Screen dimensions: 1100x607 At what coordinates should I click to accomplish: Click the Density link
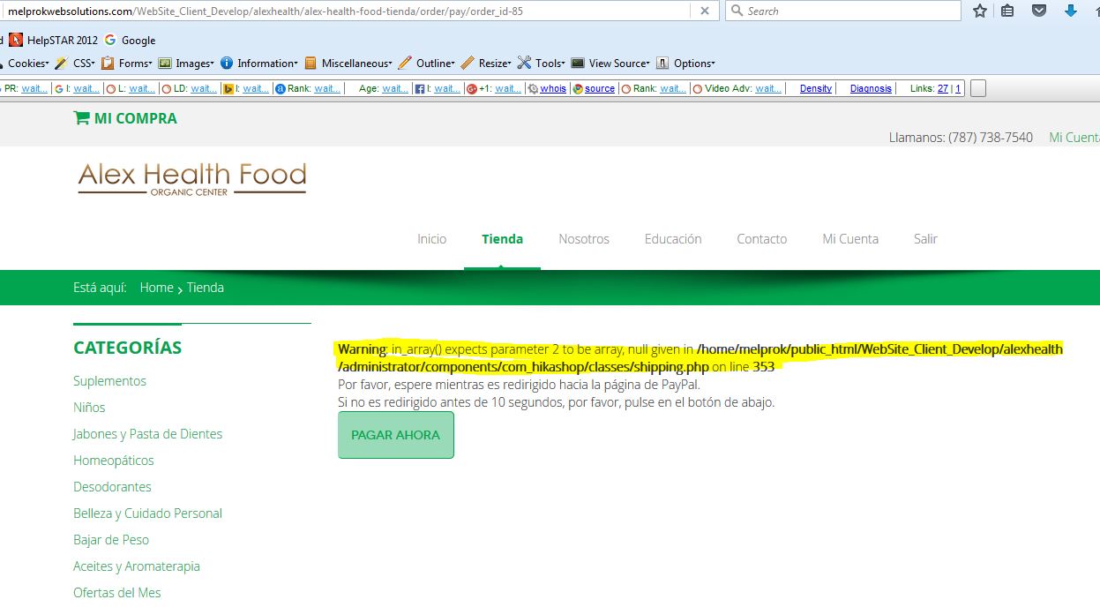coord(816,88)
